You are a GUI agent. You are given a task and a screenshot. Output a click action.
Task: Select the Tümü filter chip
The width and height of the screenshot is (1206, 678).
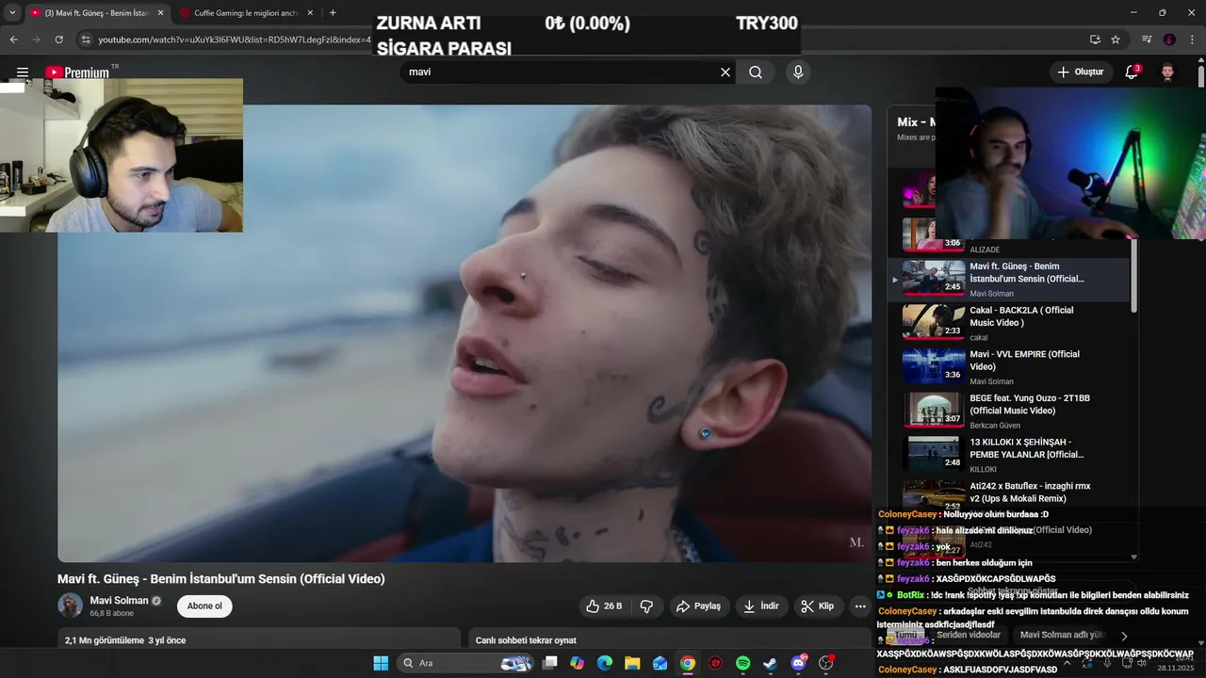pyautogui.click(x=906, y=635)
